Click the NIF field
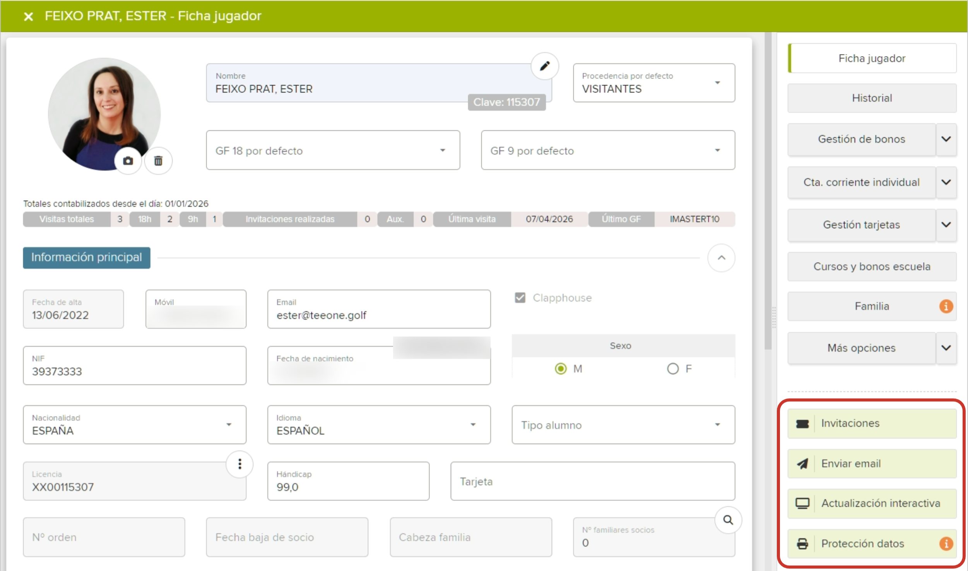The image size is (968, 571). pyautogui.click(x=135, y=365)
